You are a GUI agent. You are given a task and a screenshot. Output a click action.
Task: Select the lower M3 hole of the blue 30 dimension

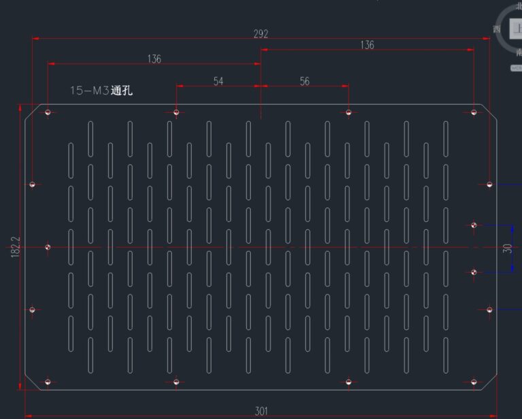pos(474,273)
